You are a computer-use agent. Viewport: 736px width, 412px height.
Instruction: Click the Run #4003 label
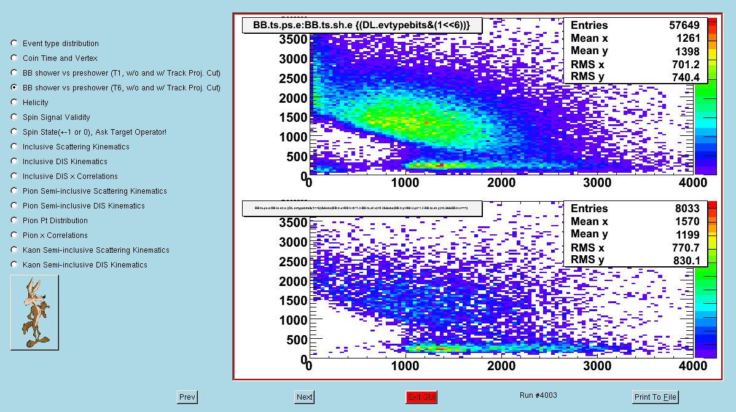538,395
